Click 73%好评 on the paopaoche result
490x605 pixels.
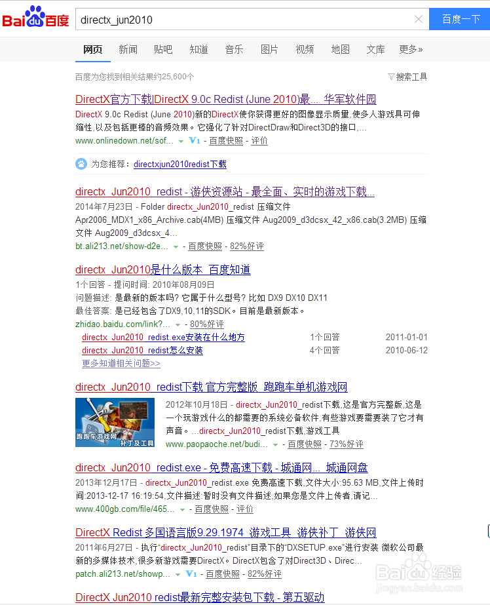coord(346,444)
